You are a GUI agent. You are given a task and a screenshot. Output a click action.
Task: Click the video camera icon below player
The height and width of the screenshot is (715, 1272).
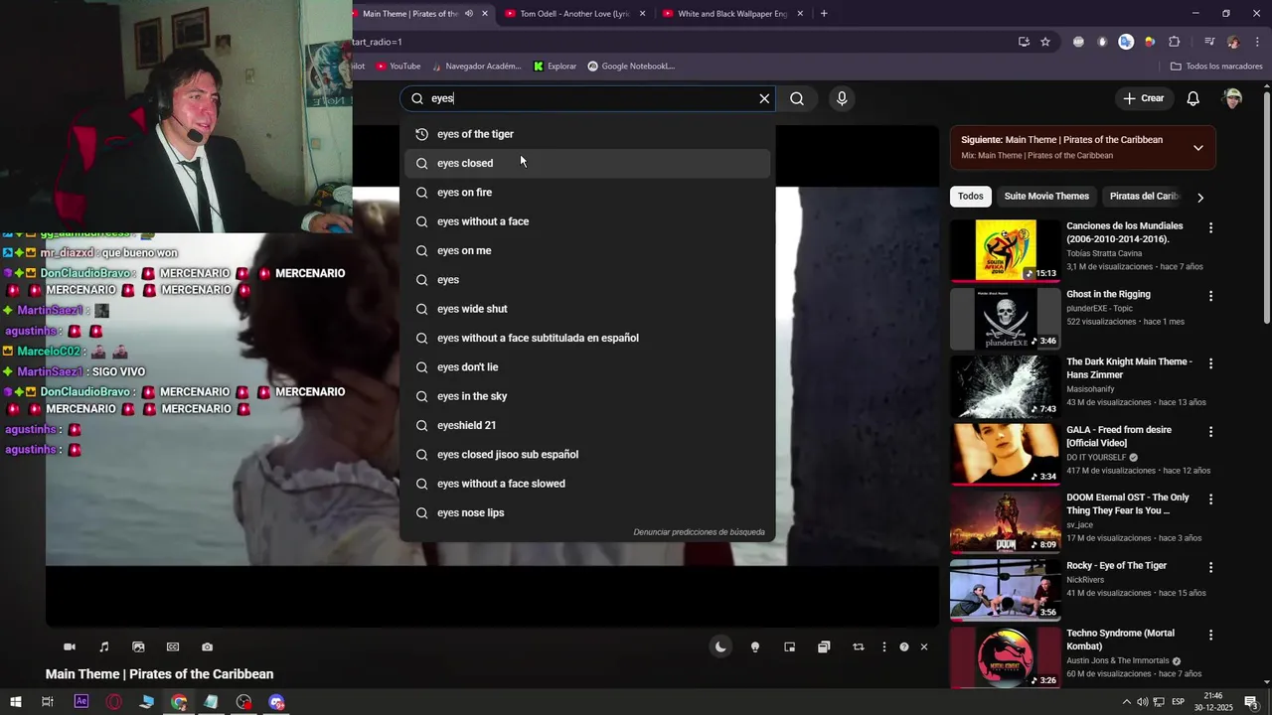click(x=70, y=647)
